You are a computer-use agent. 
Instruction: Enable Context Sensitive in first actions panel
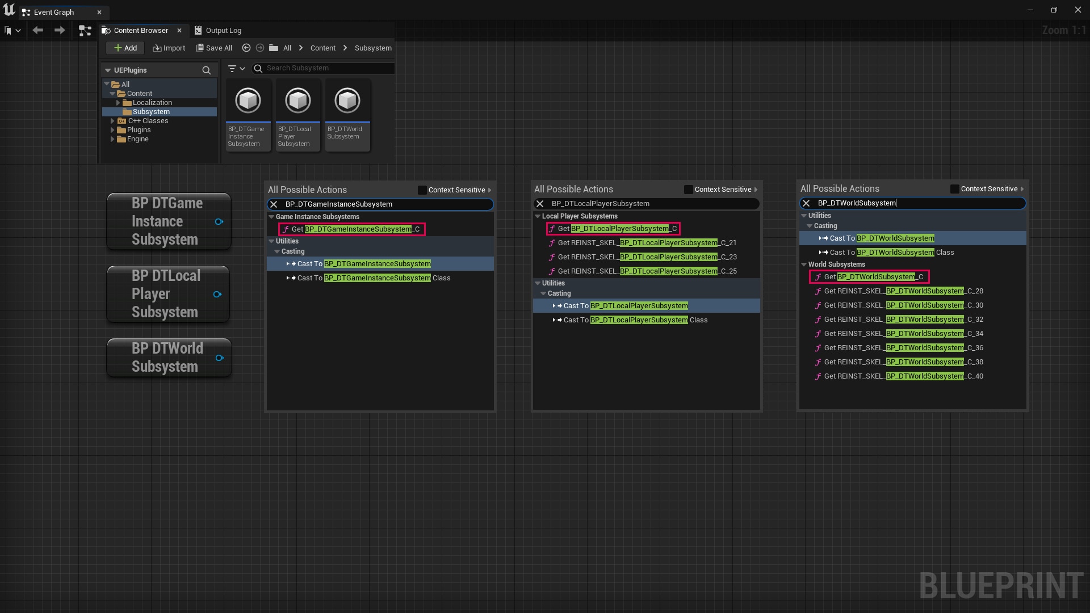click(x=421, y=190)
